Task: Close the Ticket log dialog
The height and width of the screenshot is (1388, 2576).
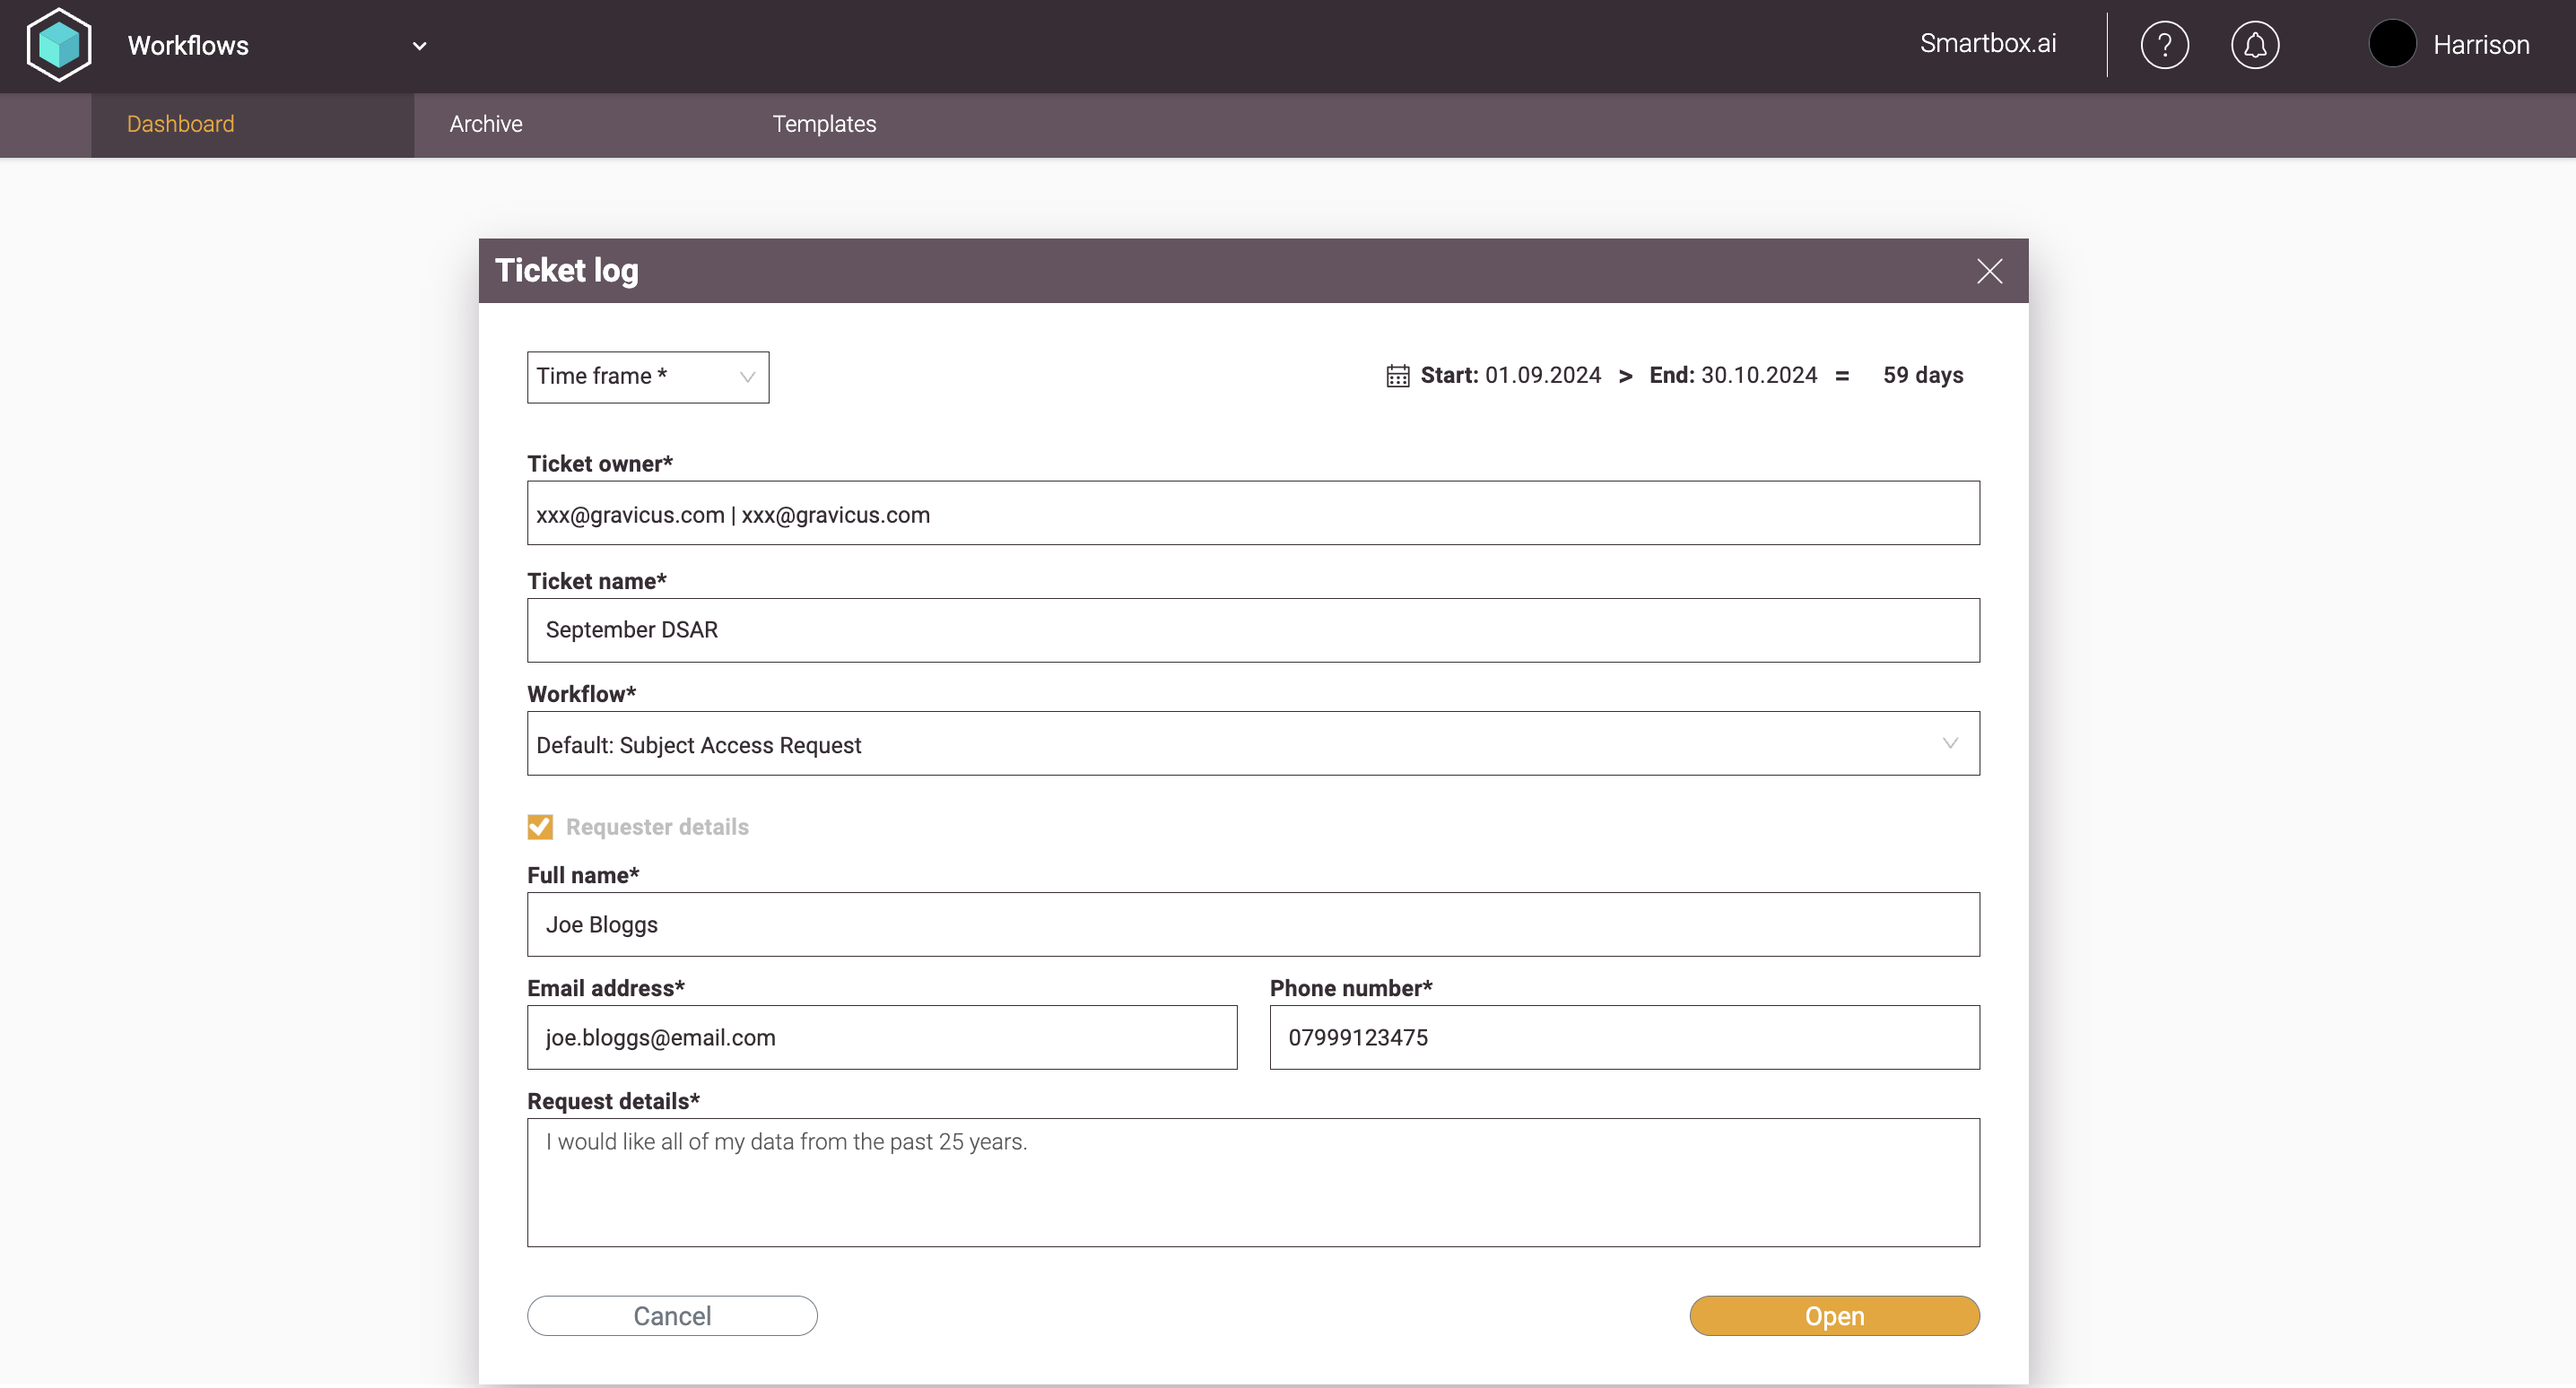Action: [1989, 271]
